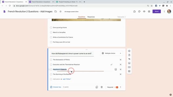Click Add option field
173x97 pixels.
[56, 79]
